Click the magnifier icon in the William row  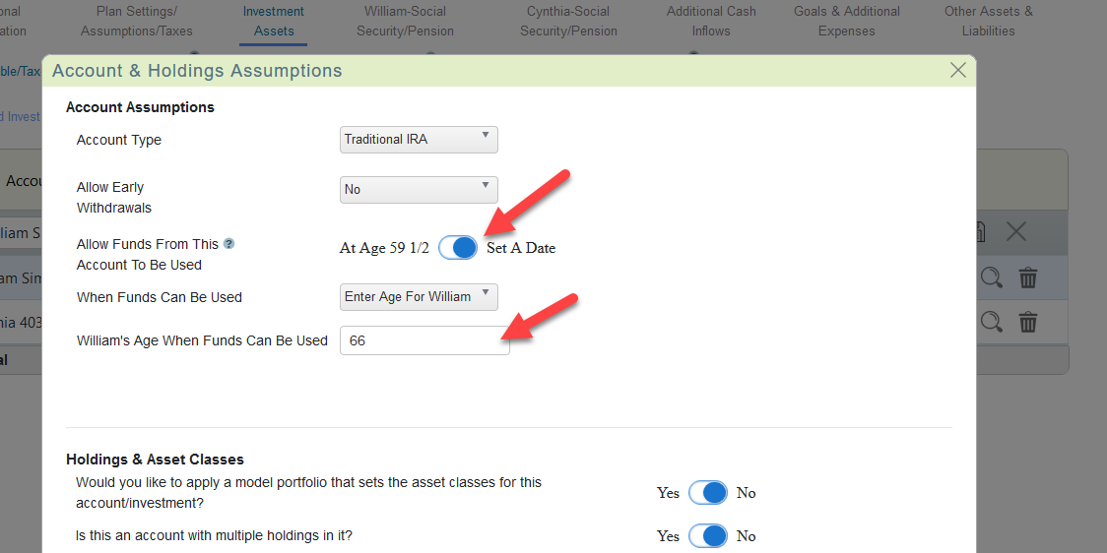point(991,277)
